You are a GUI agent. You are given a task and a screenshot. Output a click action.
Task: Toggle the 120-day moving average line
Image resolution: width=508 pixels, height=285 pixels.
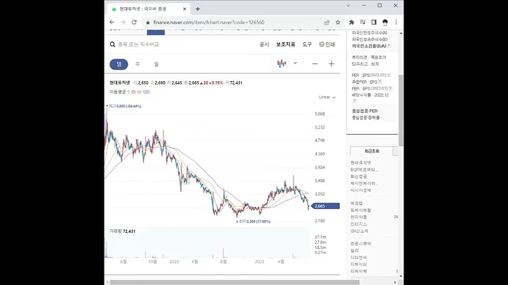(x=146, y=92)
